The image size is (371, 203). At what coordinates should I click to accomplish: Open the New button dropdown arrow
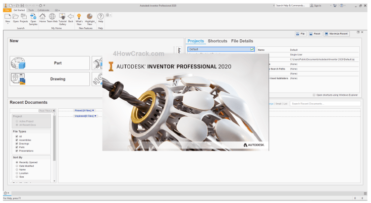(x=8, y=24)
